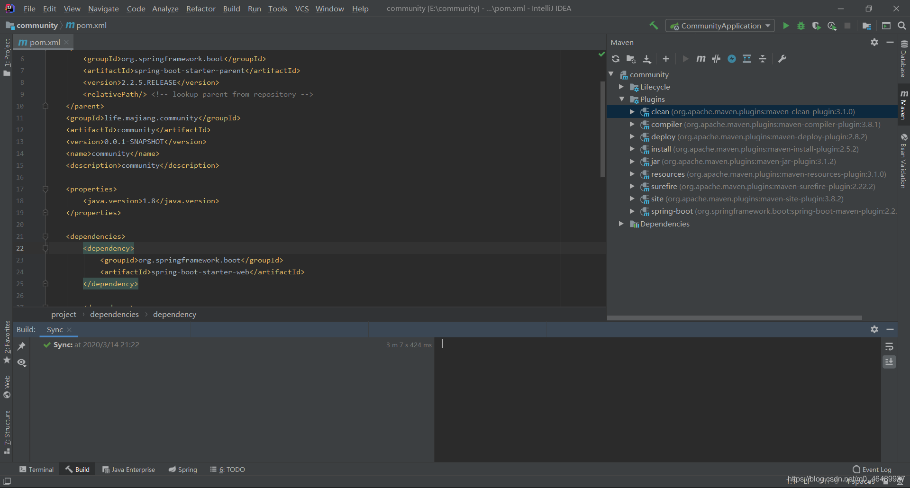Screen dimensions: 910x488
Task: Collapse the Plugins node
Action: point(621,99)
